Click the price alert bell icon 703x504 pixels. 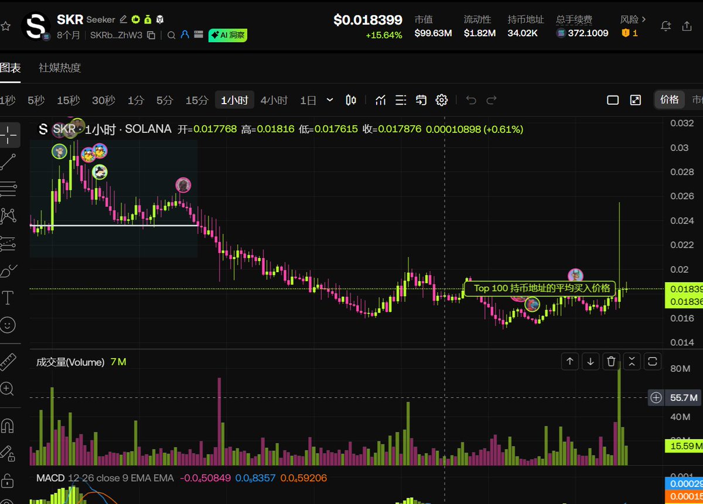666,26
